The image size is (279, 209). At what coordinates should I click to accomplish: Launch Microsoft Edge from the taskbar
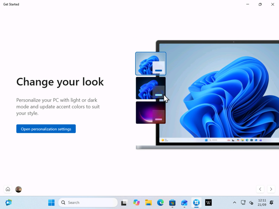(160, 202)
